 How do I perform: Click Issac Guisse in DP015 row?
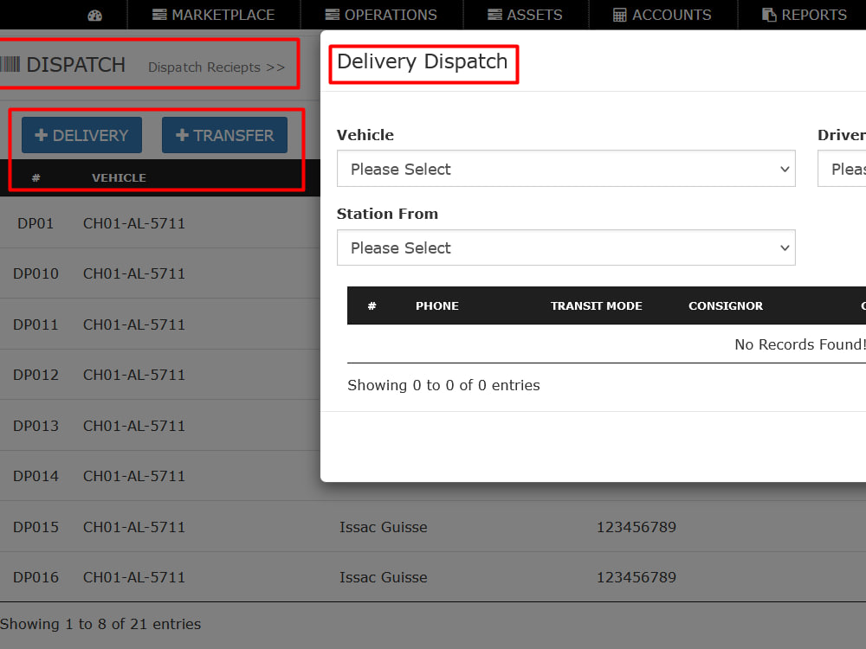pyautogui.click(x=384, y=527)
